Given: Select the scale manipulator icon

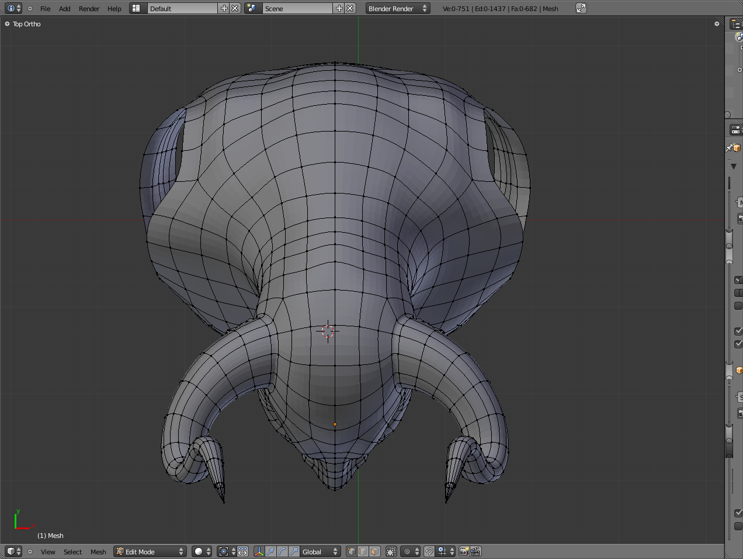Looking at the screenshot, I should [294, 551].
